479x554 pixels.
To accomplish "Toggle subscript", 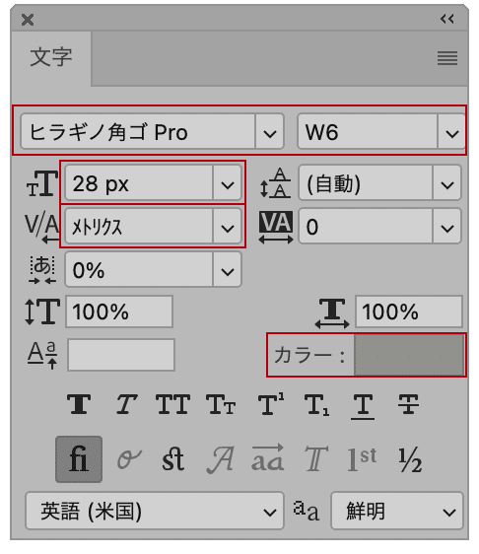I will pos(316,405).
